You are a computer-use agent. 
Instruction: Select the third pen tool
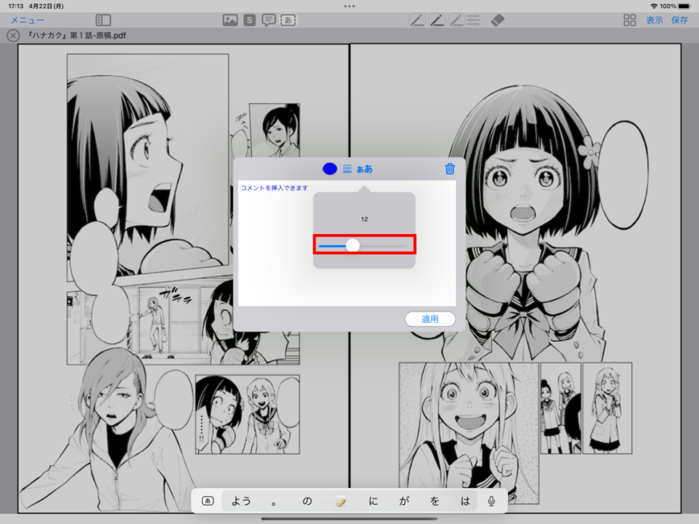coord(456,20)
